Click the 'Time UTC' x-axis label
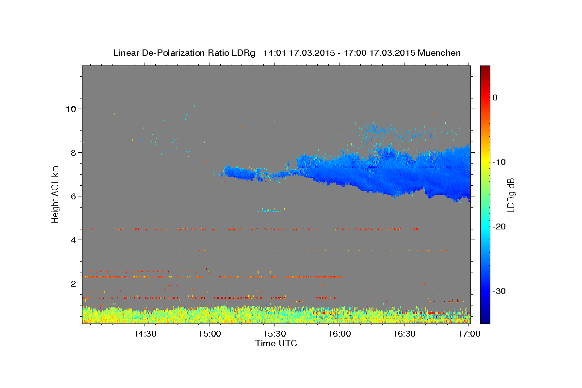 276,343
